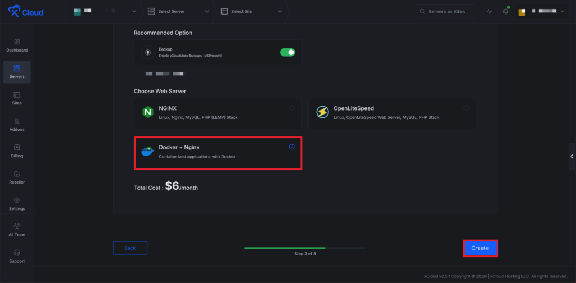This screenshot has width=576, height=283.
Task: Click the Create button
Action: click(x=480, y=248)
